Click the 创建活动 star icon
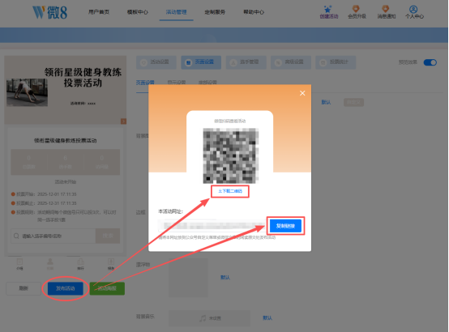The height and width of the screenshot is (332, 449). click(x=327, y=9)
